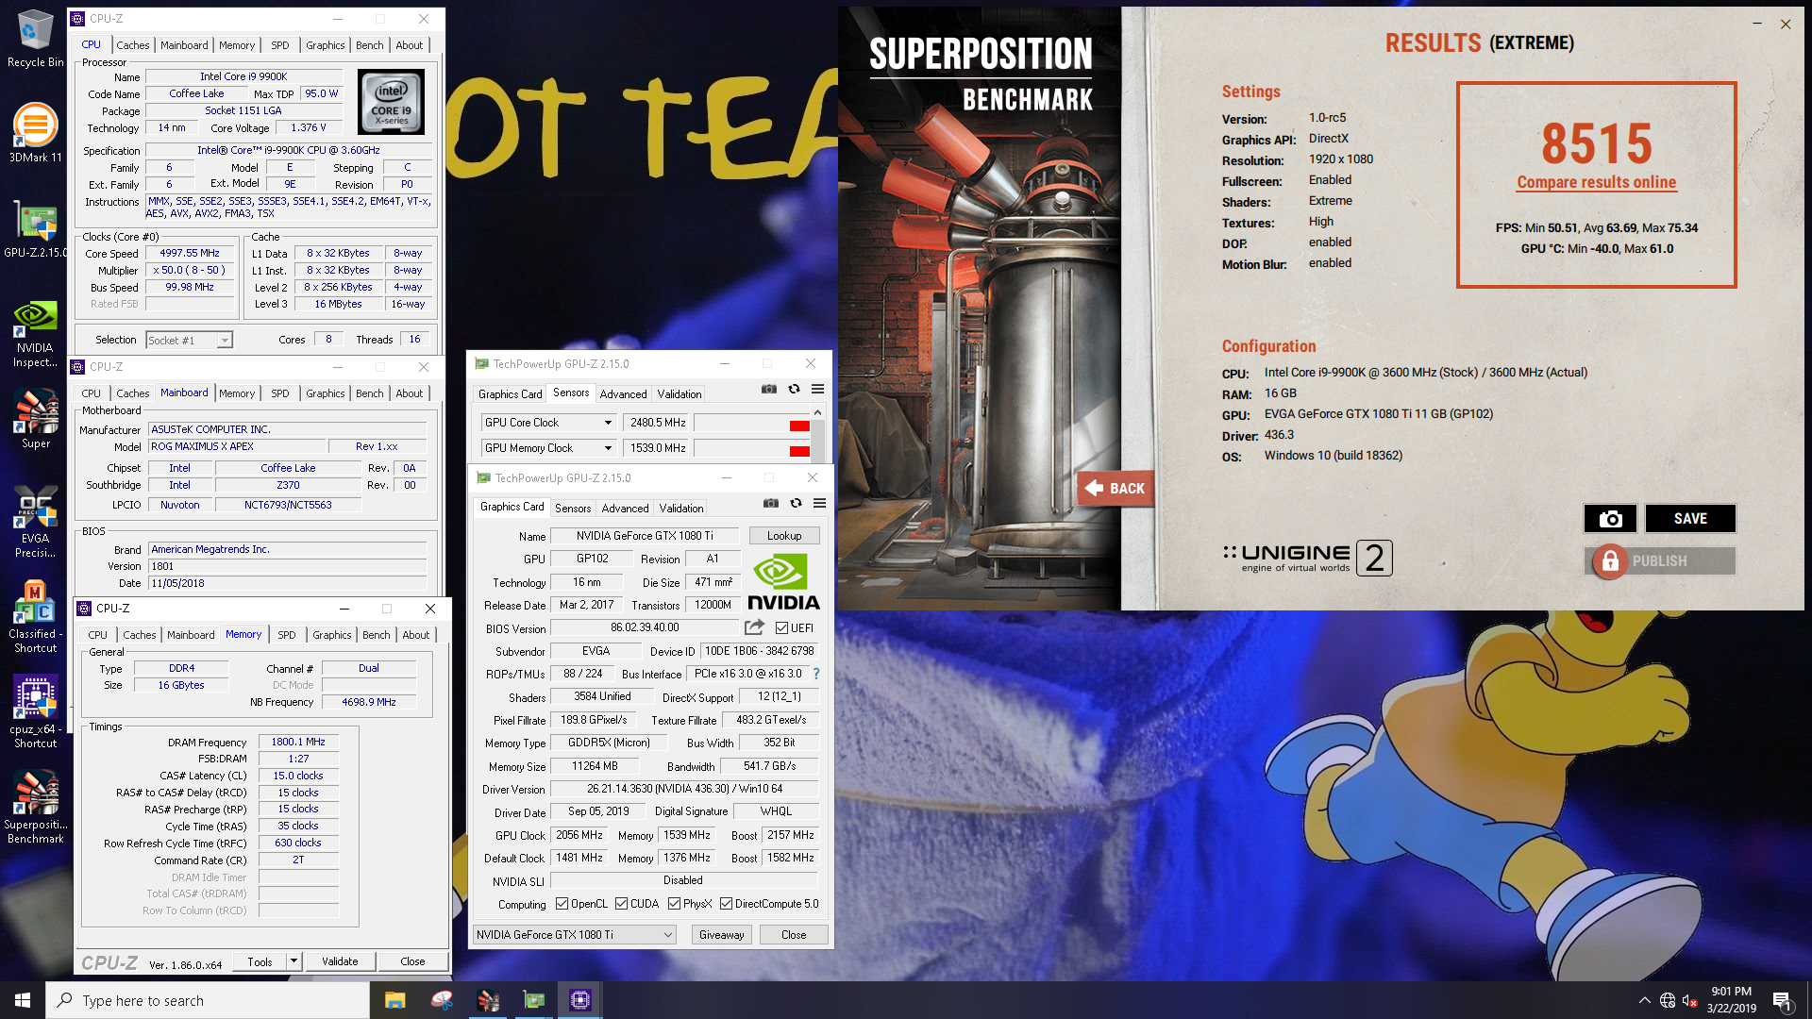Switch to About tab in CPU-Z Memory window
This screenshot has height=1019, width=1812.
point(415,635)
